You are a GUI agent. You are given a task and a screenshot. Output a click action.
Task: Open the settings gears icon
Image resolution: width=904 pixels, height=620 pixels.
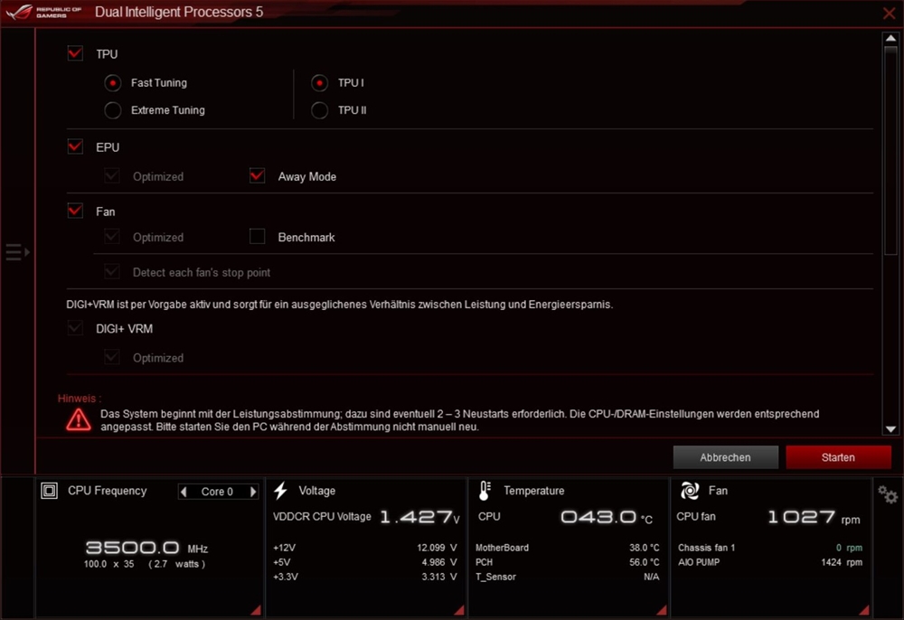pos(888,494)
